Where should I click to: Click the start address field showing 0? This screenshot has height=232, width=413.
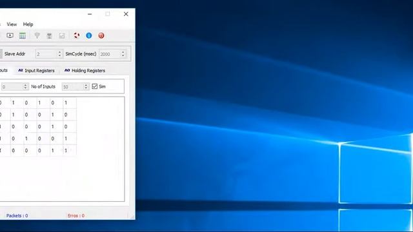[12, 86]
